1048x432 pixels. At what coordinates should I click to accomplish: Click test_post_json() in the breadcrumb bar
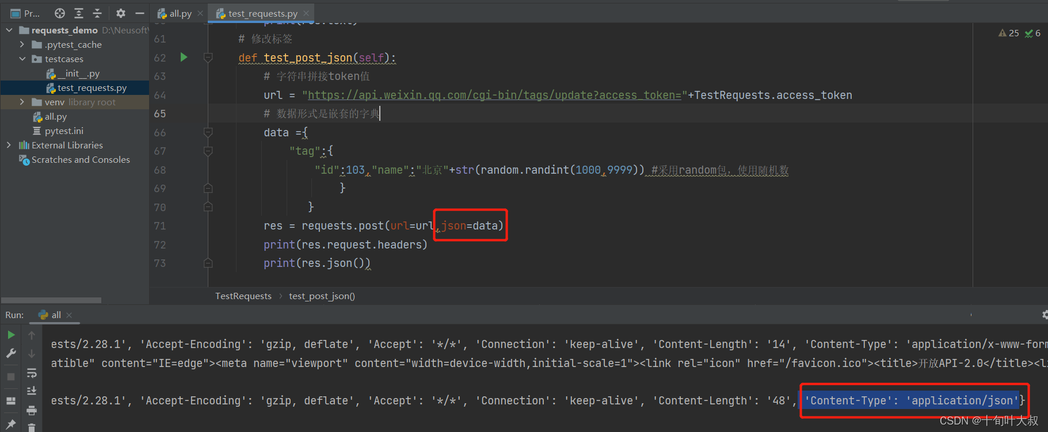click(322, 296)
